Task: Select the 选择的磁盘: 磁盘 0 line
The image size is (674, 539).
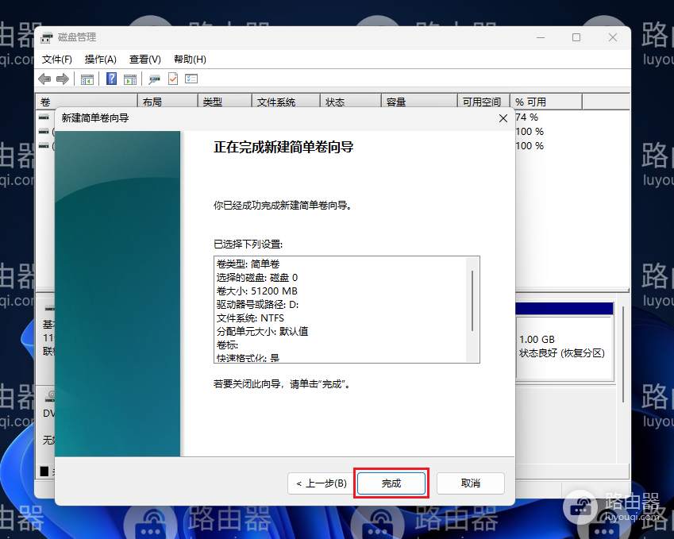Action: pos(257,278)
